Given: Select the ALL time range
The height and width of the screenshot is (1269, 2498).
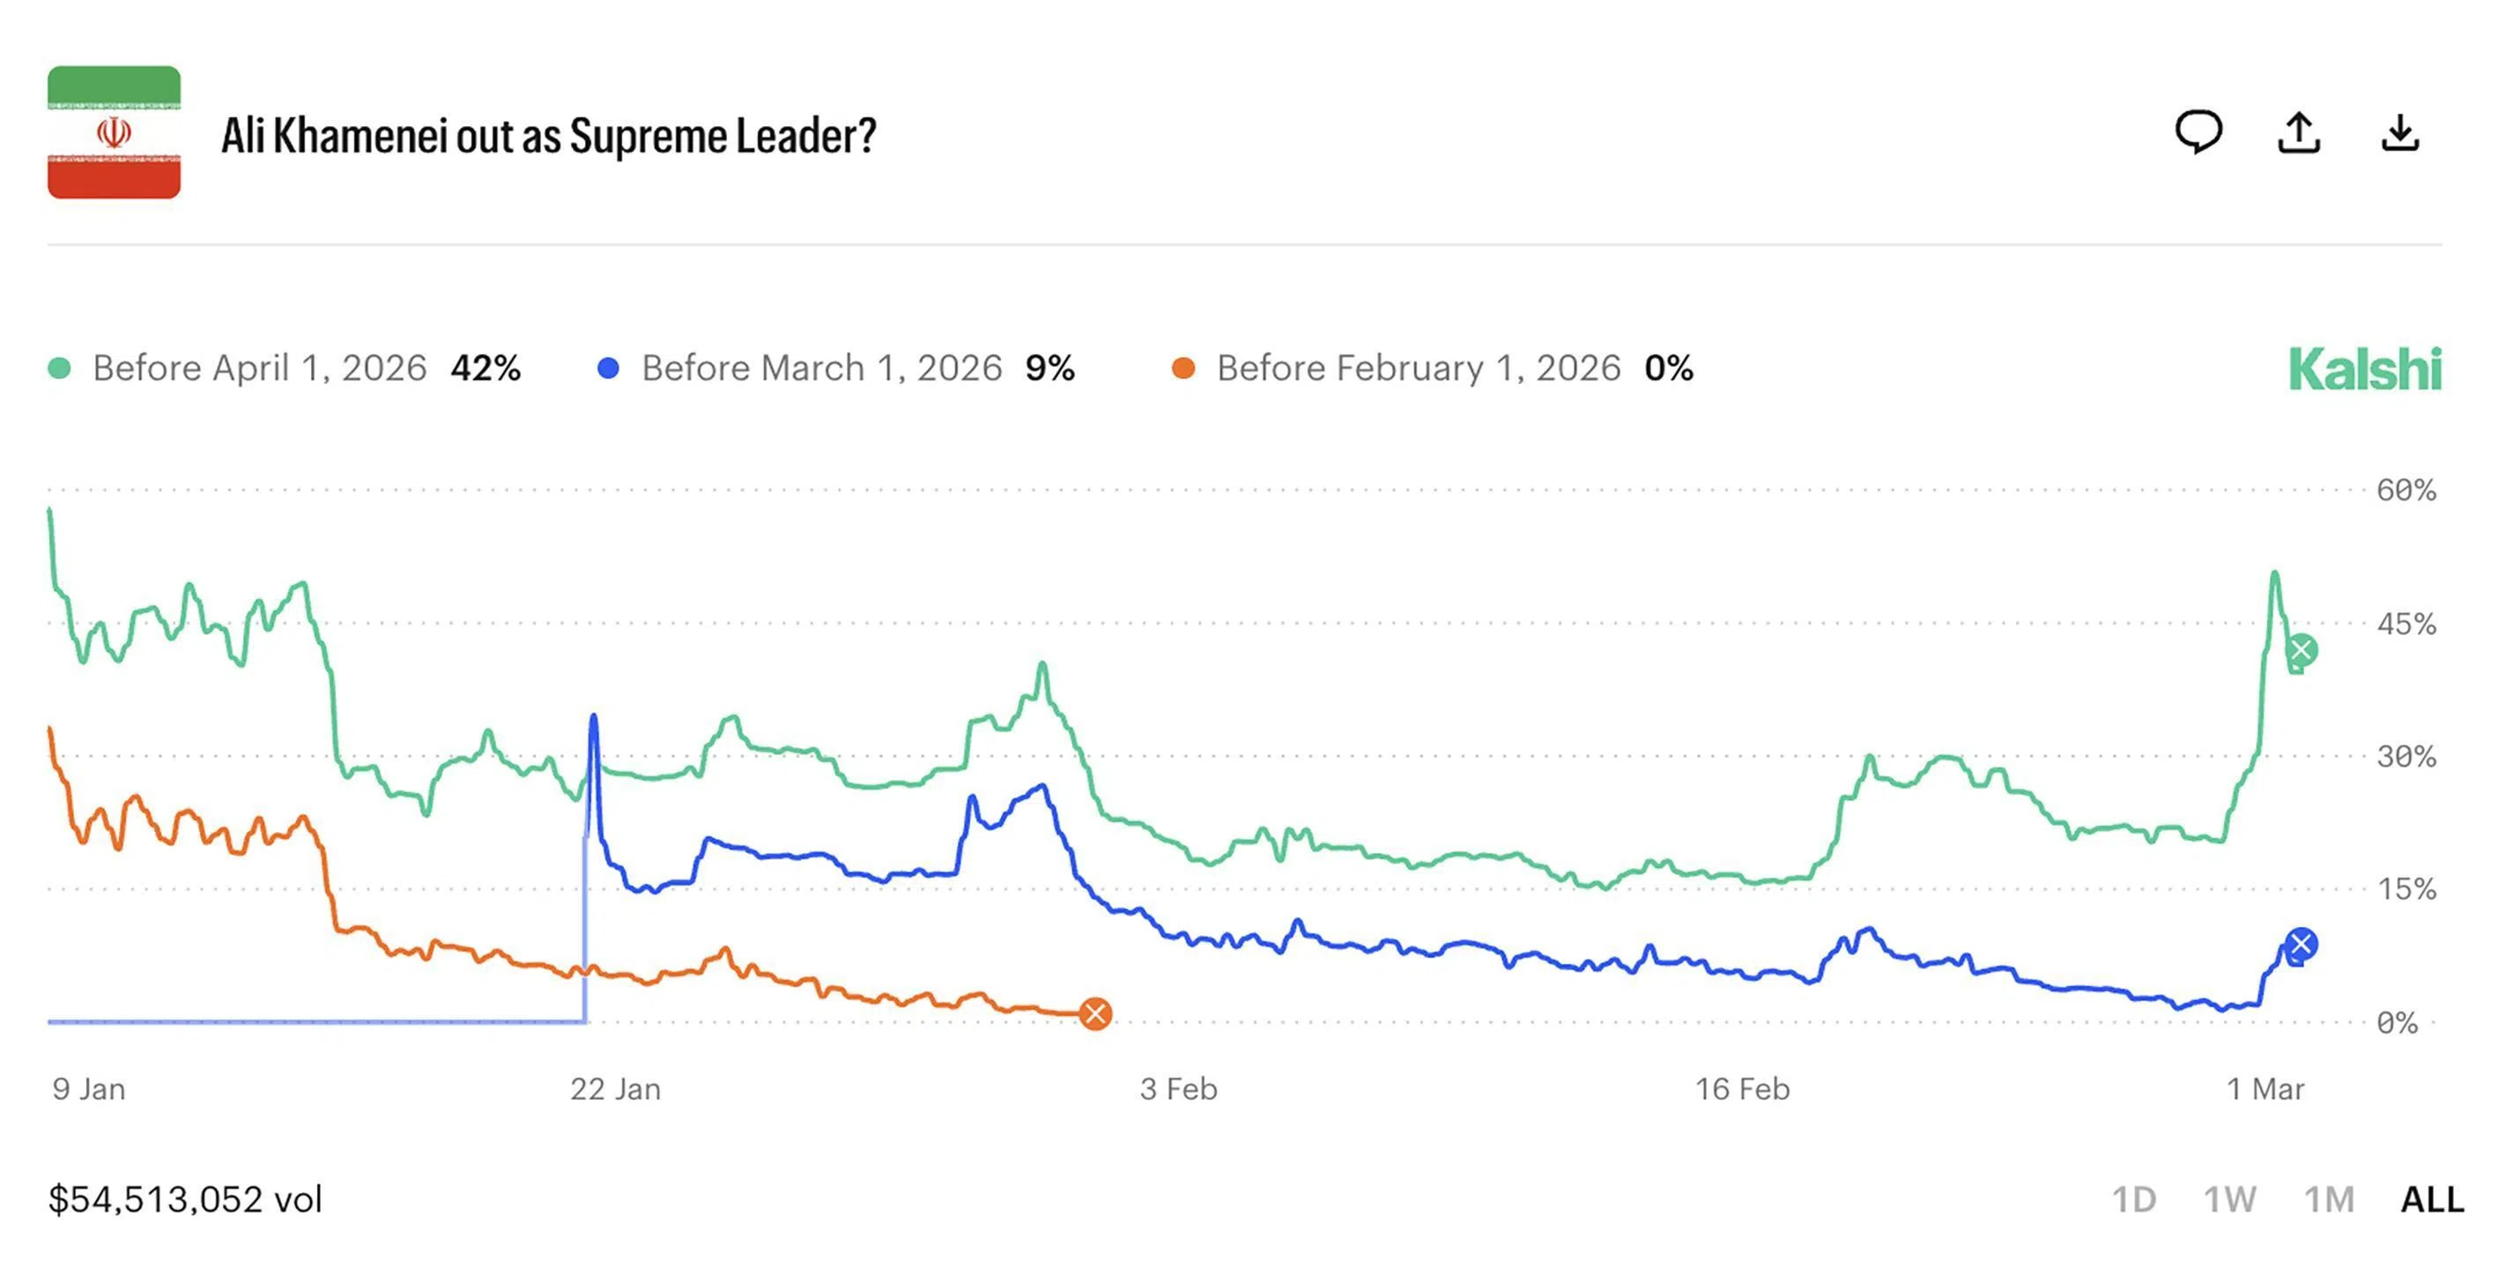Looking at the screenshot, I should pyautogui.click(x=2432, y=1200).
